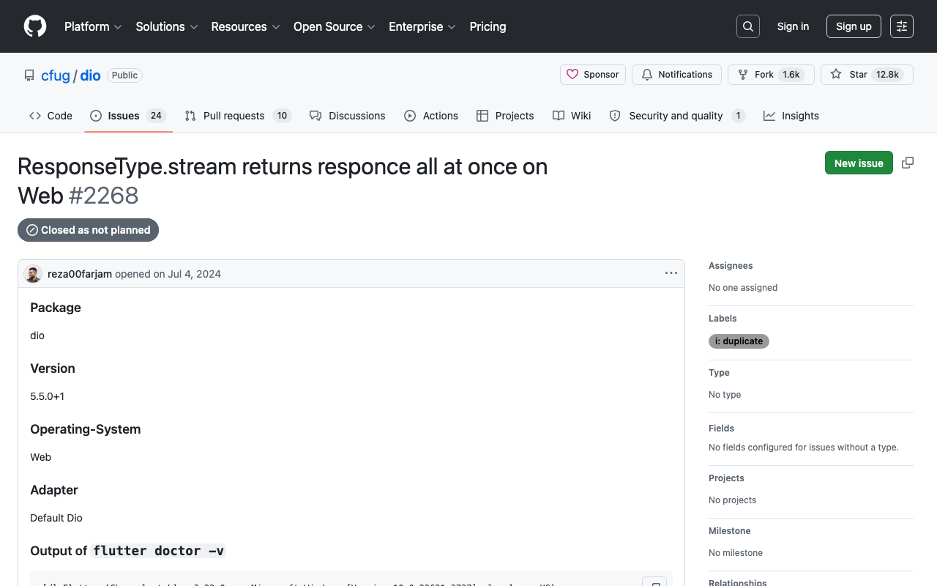Click the Sign in link
Screen dimensions: 937x586
pos(793,26)
